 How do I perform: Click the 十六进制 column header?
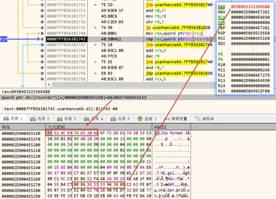(x=99, y=127)
